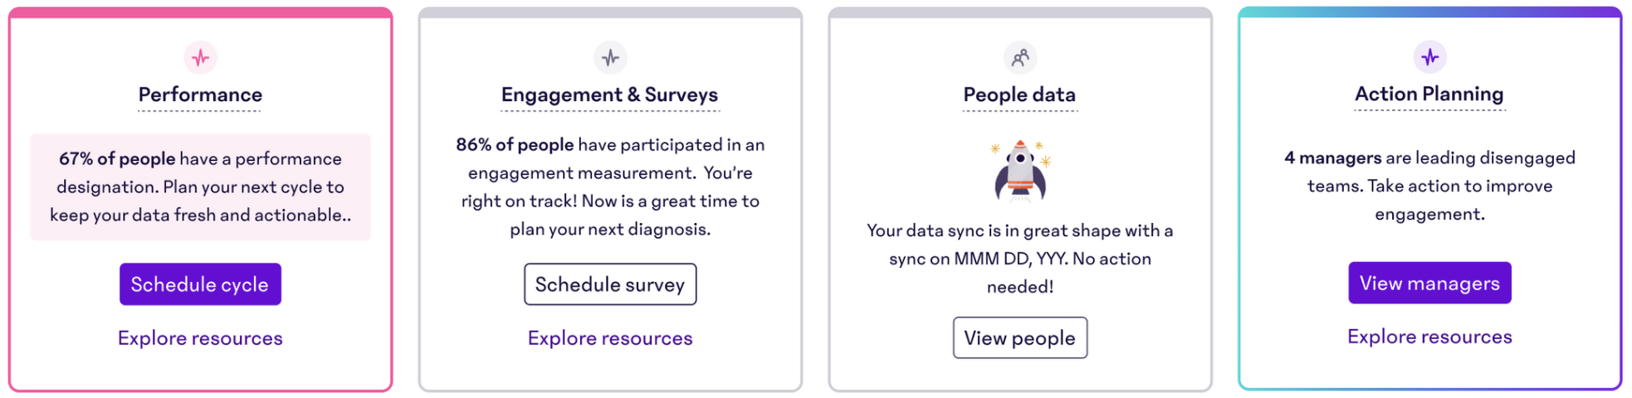Image resolution: width=1632 pixels, height=398 pixels.
Task: Click the View people button
Action: click(1020, 337)
